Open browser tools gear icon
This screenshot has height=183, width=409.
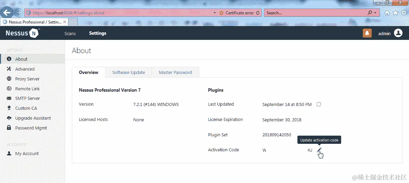[x=404, y=13]
